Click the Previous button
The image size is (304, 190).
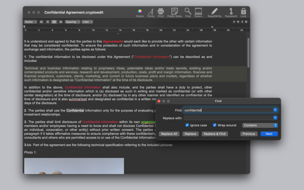click(x=249, y=134)
